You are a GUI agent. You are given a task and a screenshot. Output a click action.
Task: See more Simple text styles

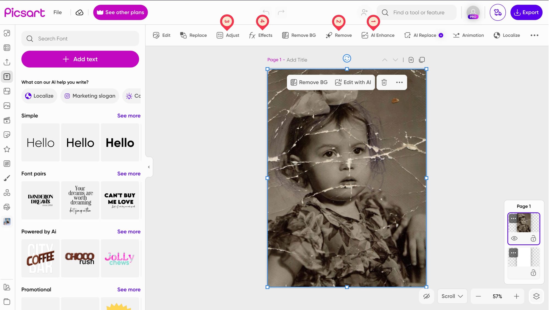(129, 116)
